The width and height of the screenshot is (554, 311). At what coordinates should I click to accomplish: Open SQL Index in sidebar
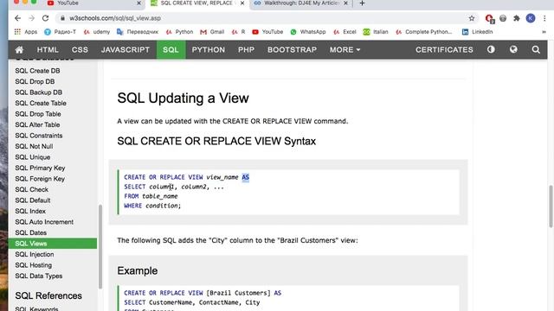click(30, 211)
